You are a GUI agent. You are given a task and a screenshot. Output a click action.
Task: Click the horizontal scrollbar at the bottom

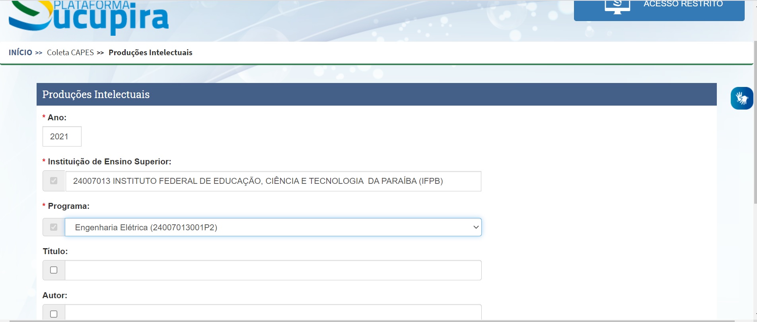pos(358,320)
